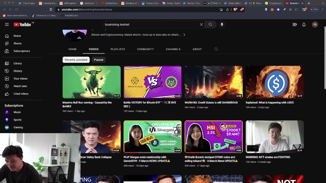This screenshot has width=326, height=183.
Task: Open the notifications bell
Action: [304, 24]
